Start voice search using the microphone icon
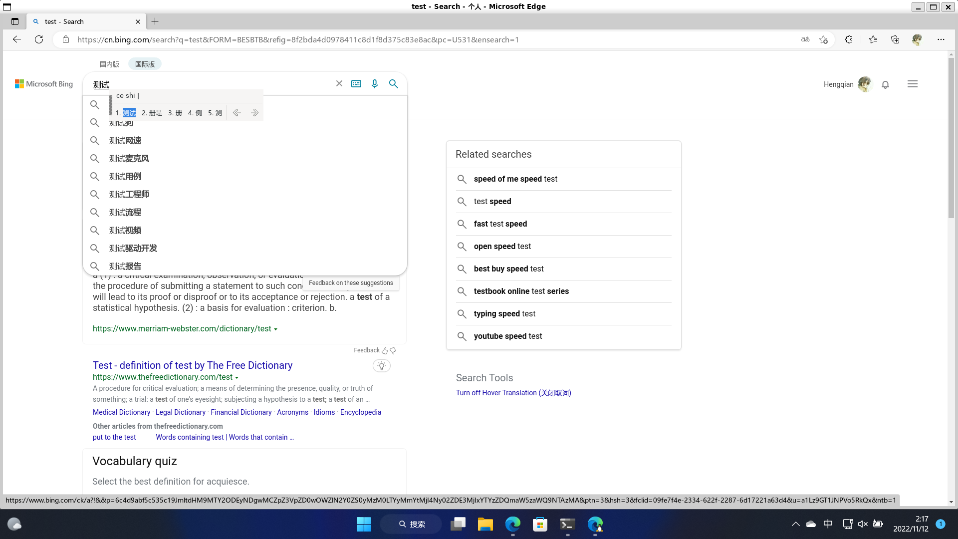 375,83
